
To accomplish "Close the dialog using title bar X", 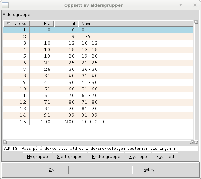I will pos(195,5).
